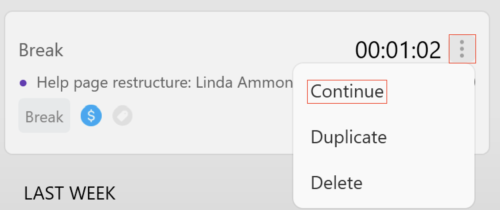Open the three-dot more options menu
Screen dimensions: 500x210
[462, 49]
